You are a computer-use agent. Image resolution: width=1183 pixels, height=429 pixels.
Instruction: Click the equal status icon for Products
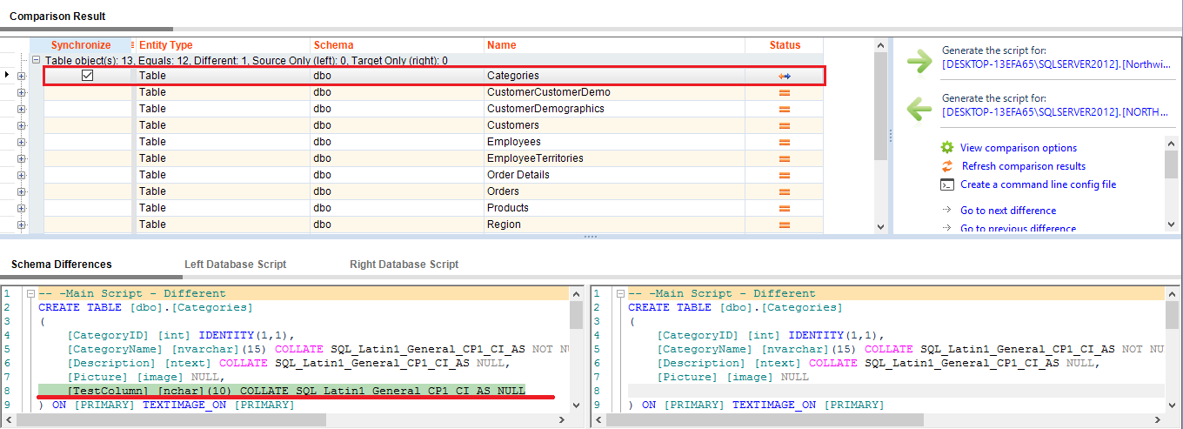(x=784, y=208)
